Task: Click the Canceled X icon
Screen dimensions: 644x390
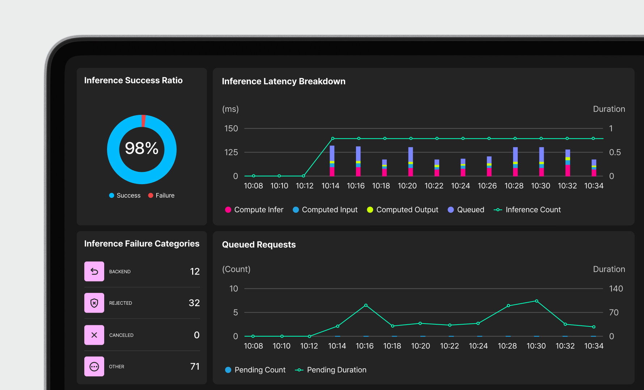Action: 94,335
